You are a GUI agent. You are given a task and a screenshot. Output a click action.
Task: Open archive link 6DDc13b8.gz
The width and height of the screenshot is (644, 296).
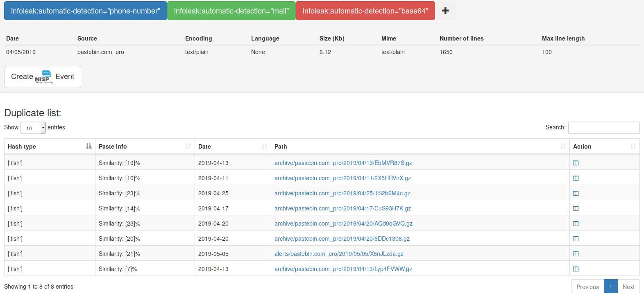pyautogui.click(x=342, y=239)
